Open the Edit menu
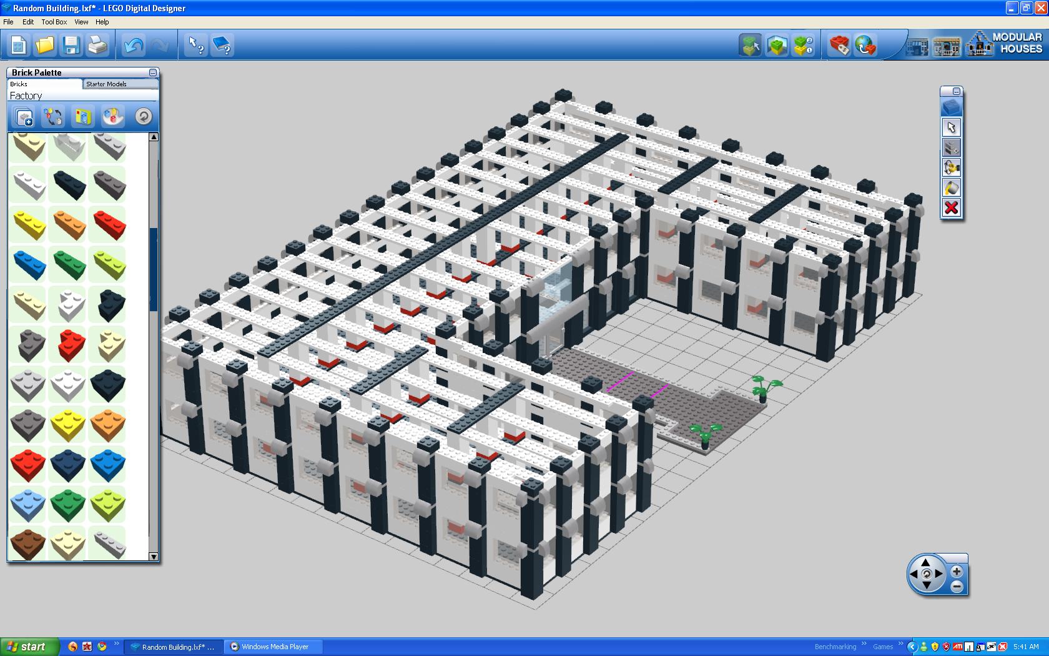Image resolution: width=1049 pixels, height=656 pixels. coord(28,22)
